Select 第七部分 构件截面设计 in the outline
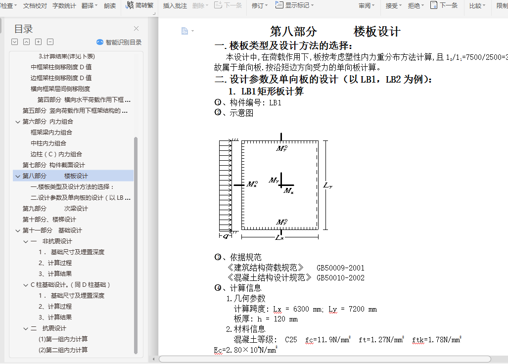Viewport: 508px width, 364px height. (x=53, y=165)
